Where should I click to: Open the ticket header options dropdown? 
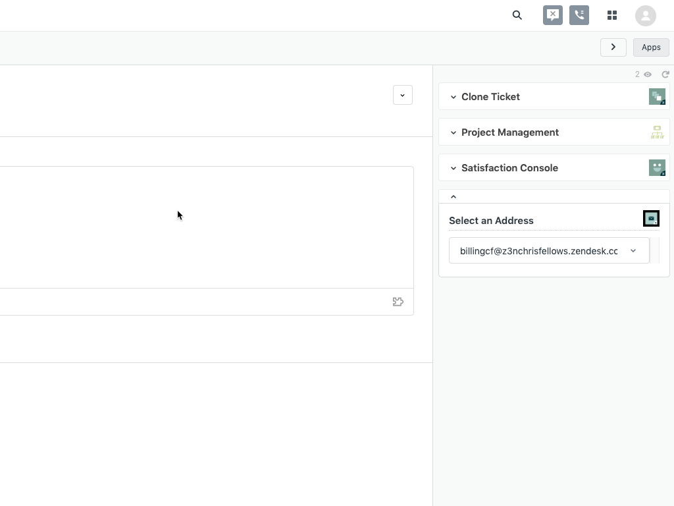pos(403,95)
